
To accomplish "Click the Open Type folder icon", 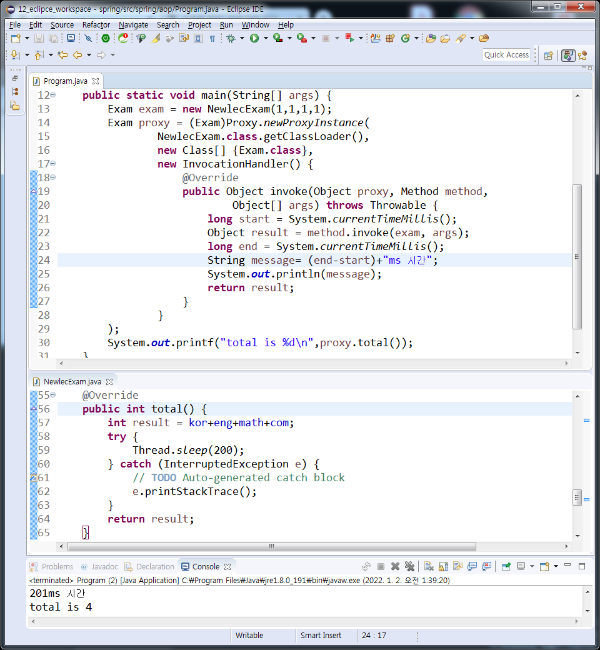I will (x=431, y=39).
